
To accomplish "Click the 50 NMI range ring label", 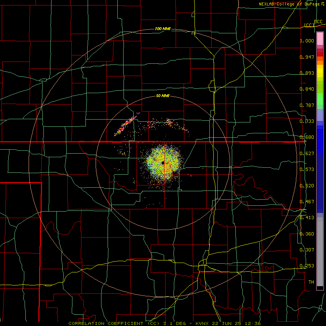I will 163,96.
